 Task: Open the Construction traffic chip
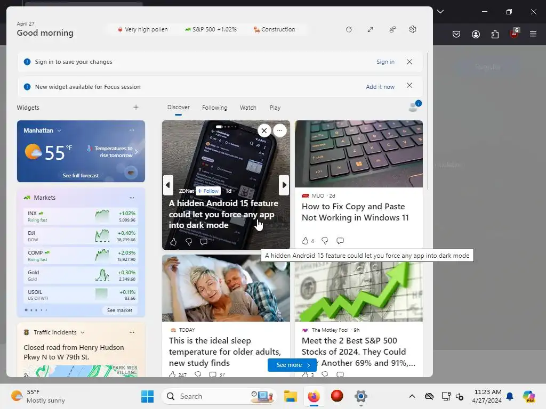(x=274, y=30)
